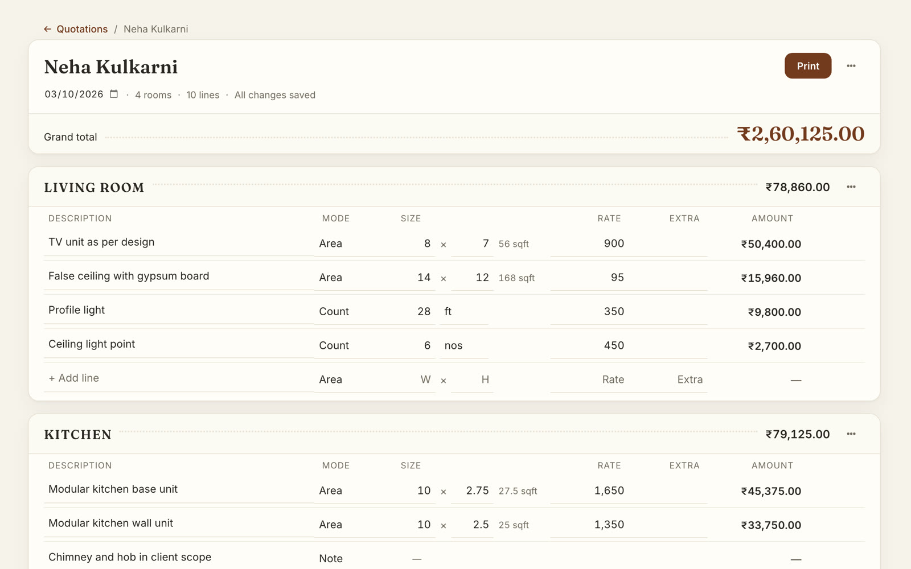Click the H height field in the Add line row

472,380
